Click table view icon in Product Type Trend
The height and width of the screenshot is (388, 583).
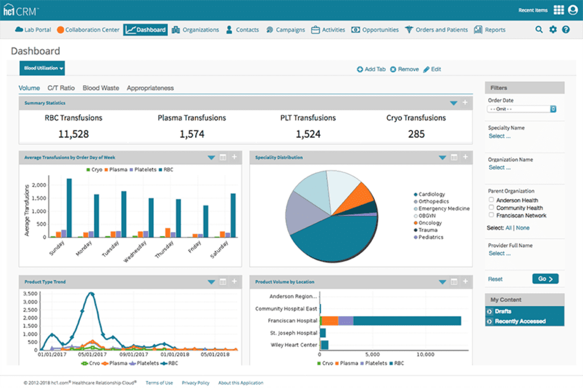coord(223,282)
